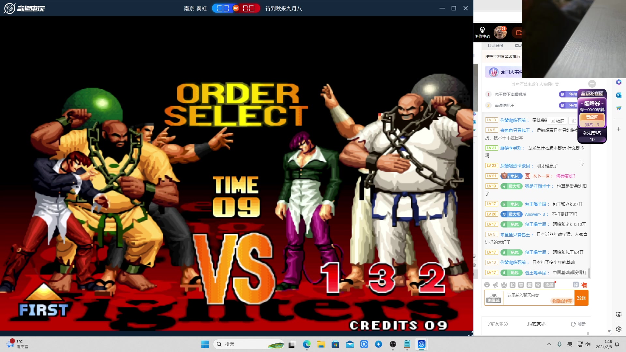This screenshot has width=626, height=352.
Task: Click the chat input field
Action: tap(539, 298)
